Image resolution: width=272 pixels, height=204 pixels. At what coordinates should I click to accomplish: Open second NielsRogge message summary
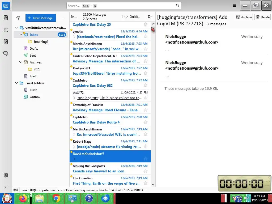coord(214,69)
